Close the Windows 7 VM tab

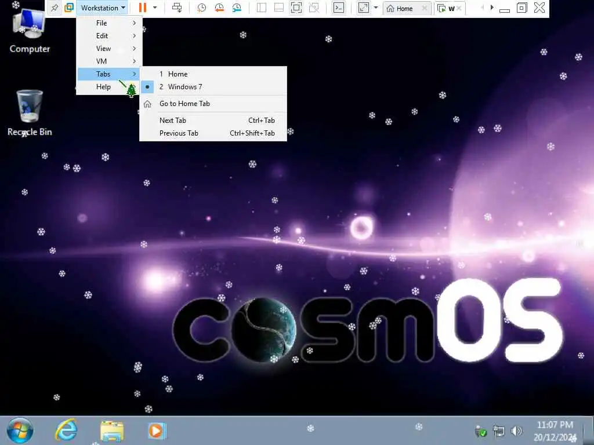(x=459, y=8)
